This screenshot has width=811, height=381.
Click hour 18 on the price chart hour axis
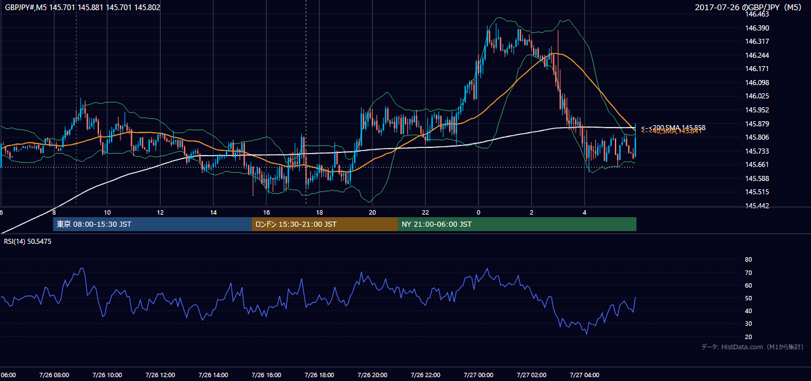319,213
